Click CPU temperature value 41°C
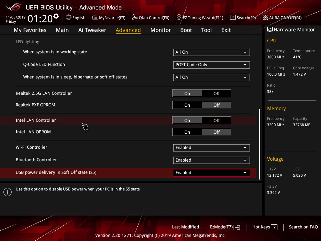Viewport: 321px width, 241px height. (297, 57)
